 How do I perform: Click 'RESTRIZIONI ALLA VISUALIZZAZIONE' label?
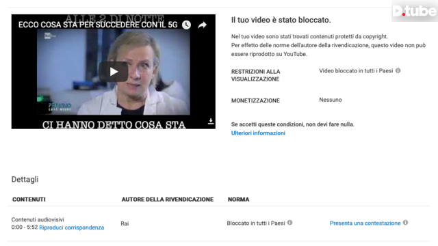pos(255,75)
